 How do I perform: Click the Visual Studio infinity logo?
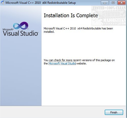pyautogui.click(x=21, y=25)
